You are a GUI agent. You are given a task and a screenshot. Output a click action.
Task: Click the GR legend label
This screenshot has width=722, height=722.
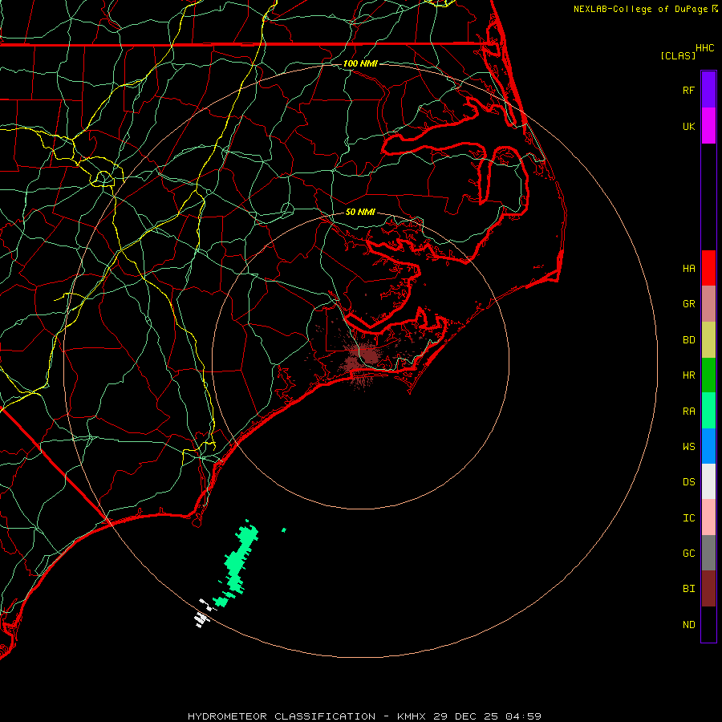coord(689,304)
